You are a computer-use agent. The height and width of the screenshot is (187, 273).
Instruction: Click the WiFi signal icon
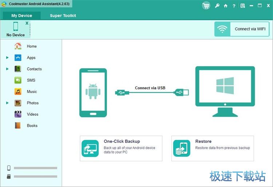pos(222,29)
